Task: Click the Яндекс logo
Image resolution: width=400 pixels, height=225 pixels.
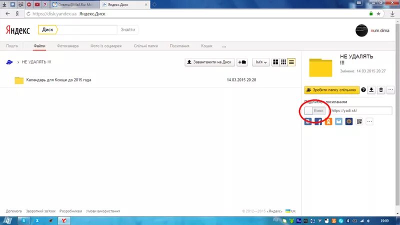Action: tap(18, 30)
